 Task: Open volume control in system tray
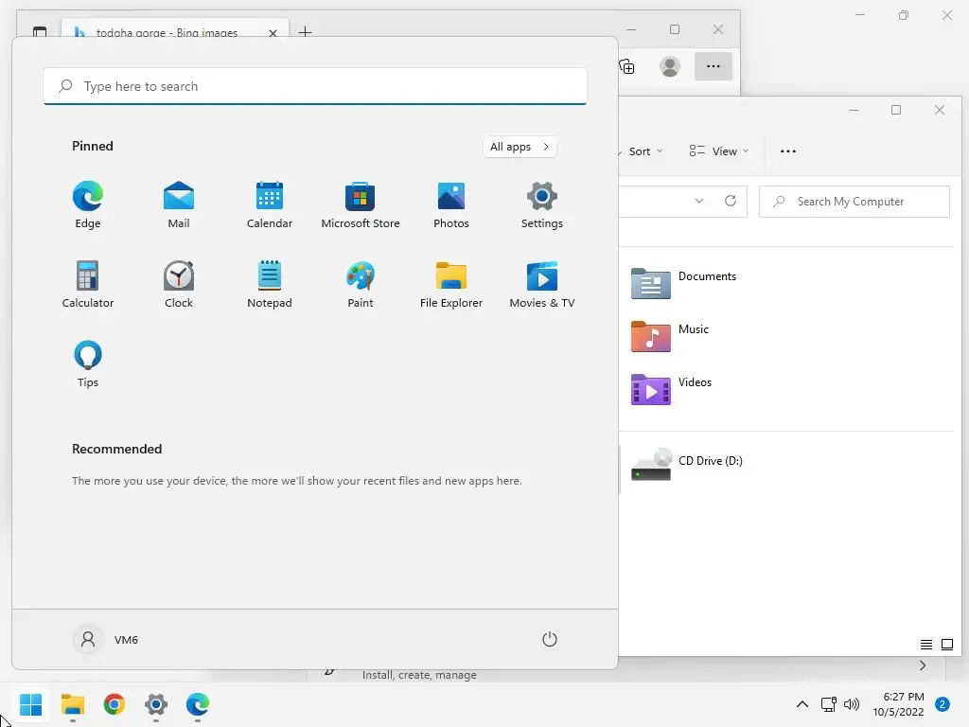point(852,704)
